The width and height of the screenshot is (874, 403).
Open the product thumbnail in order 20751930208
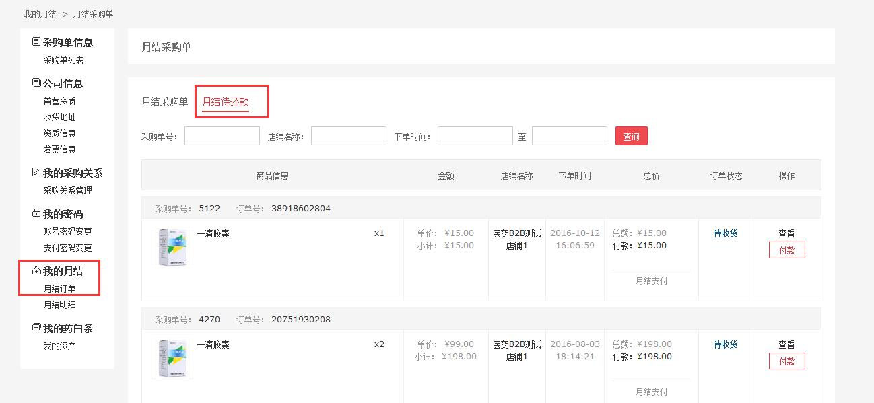[172, 359]
